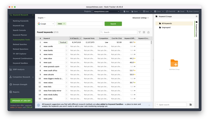Screen dimensions: 209x121
Task: Select All Keywords group
Action: point(174,23)
